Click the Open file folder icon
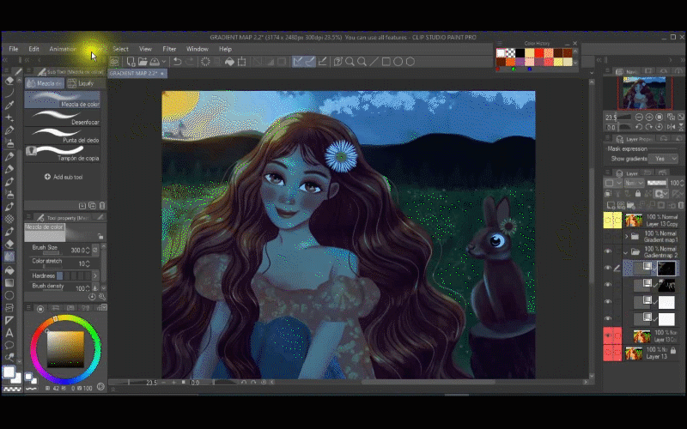The width and height of the screenshot is (687, 429). [142, 62]
